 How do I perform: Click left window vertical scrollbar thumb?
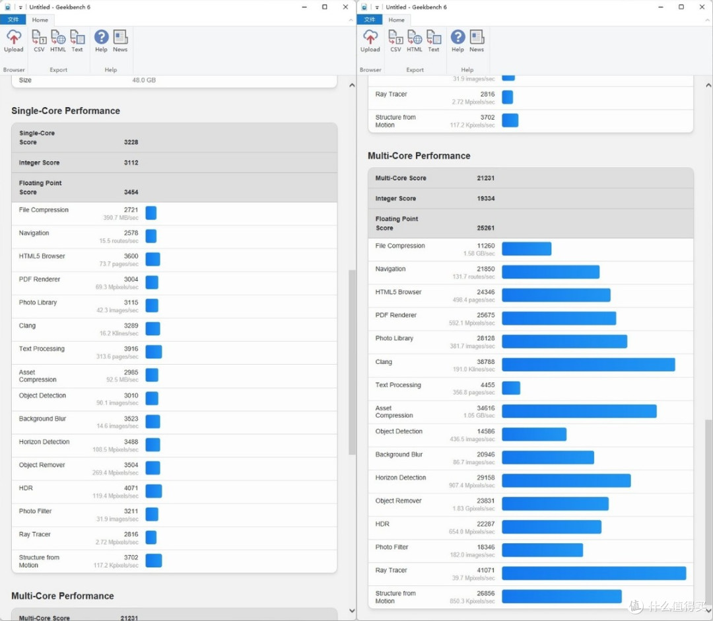pyautogui.click(x=352, y=362)
